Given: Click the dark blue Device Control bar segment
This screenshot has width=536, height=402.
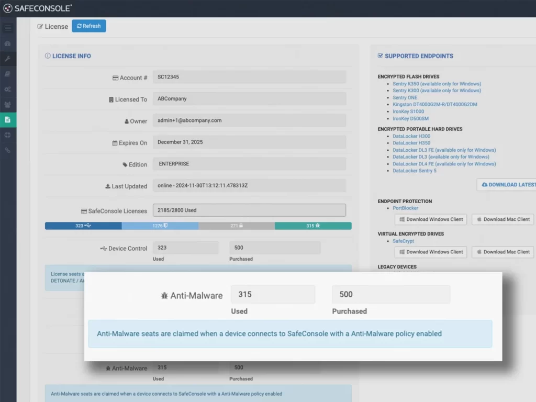Looking at the screenshot, I should 83,226.
